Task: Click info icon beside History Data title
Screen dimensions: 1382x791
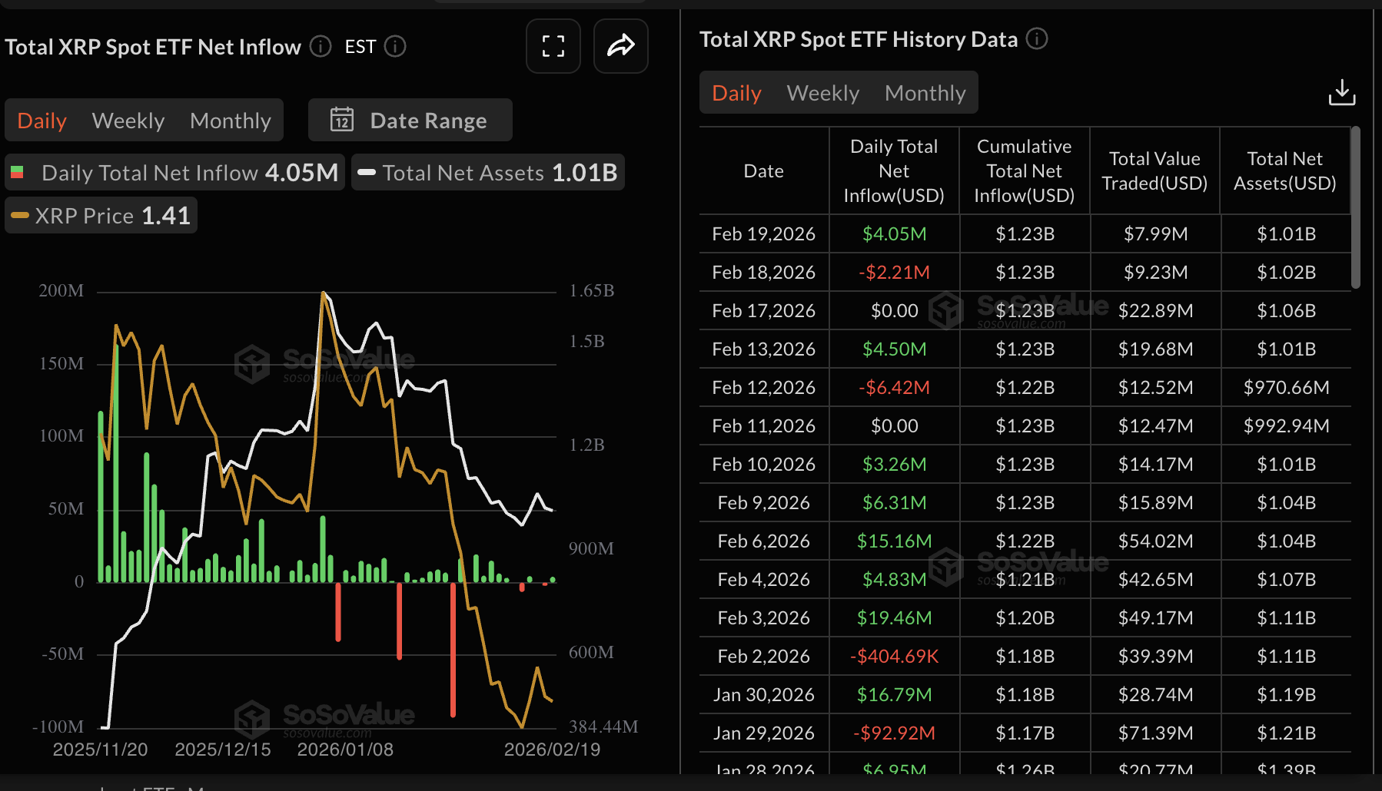Action: (x=1037, y=39)
